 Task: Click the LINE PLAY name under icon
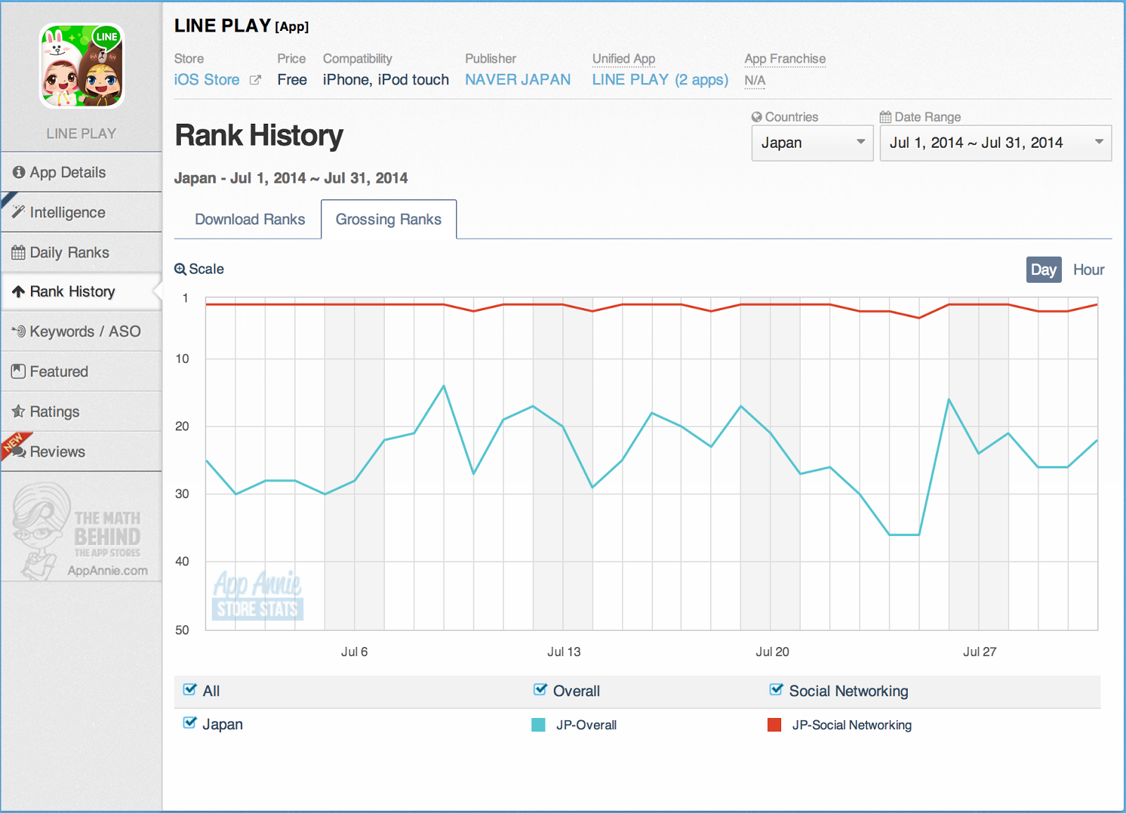[x=82, y=134]
